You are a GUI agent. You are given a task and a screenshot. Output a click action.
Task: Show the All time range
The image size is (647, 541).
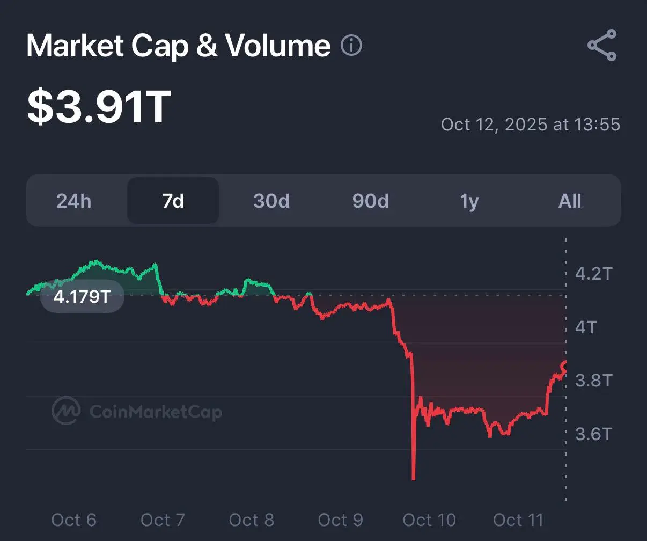pyautogui.click(x=570, y=201)
